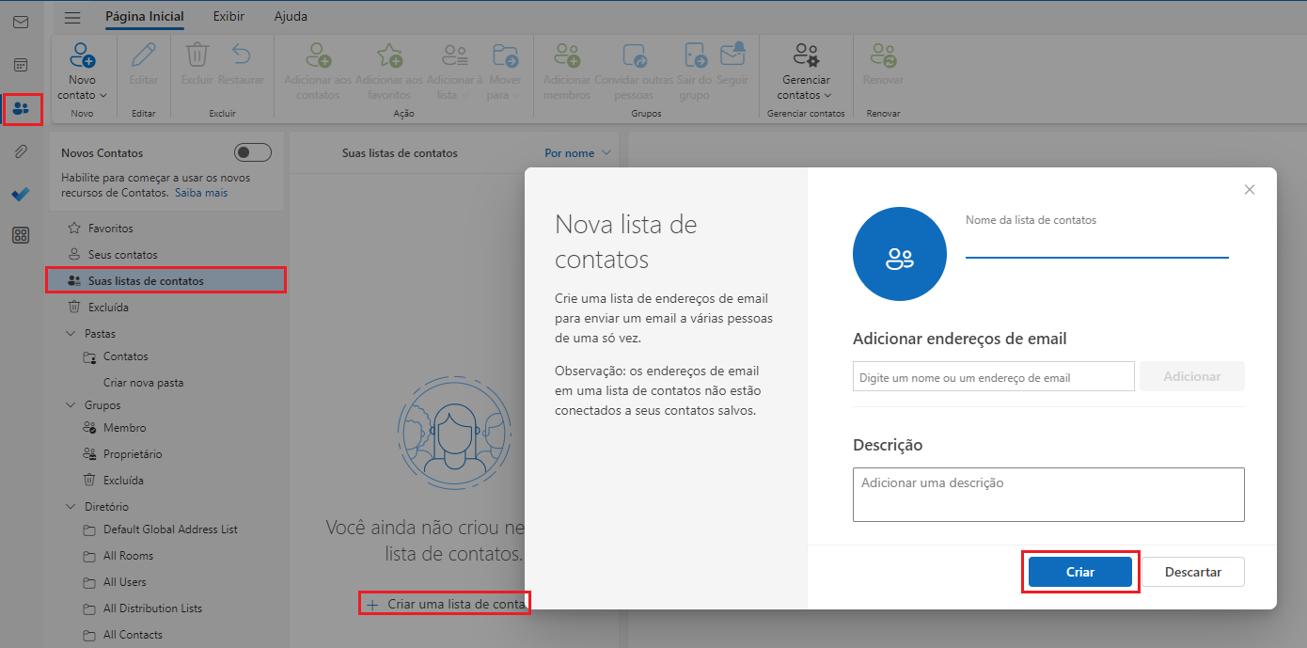
Task: Click the Restaurar ribbon icon
Action: click(x=242, y=54)
